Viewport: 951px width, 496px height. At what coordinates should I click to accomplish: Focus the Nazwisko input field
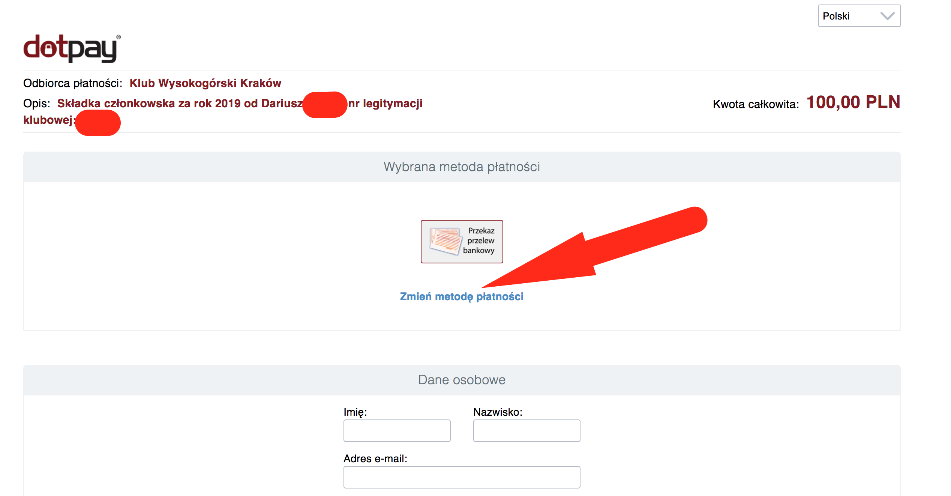click(526, 431)
